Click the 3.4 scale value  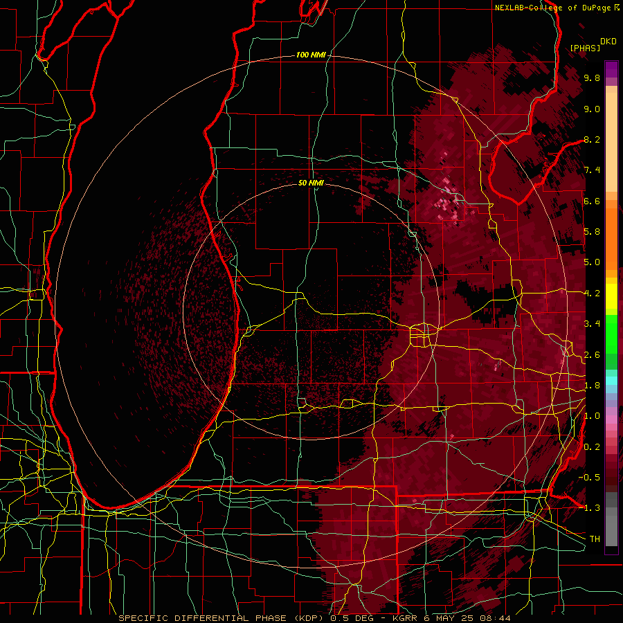click(x=592, y=324)
